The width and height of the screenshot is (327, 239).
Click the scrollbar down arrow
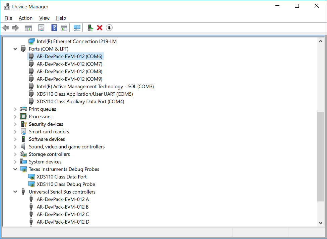[321, 223]
